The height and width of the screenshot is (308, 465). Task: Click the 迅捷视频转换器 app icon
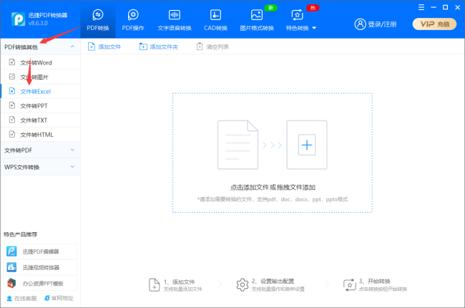12,267
